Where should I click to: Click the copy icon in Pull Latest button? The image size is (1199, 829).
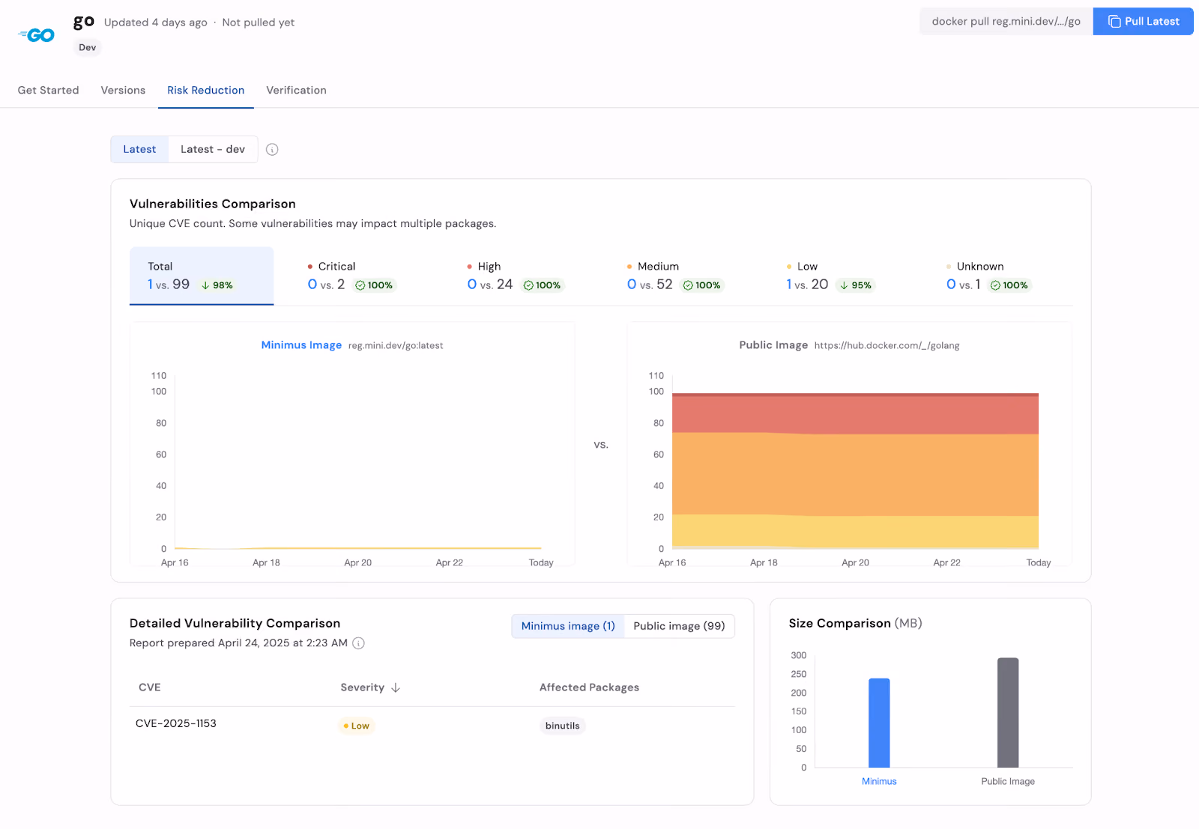[x=1114, y=22]
